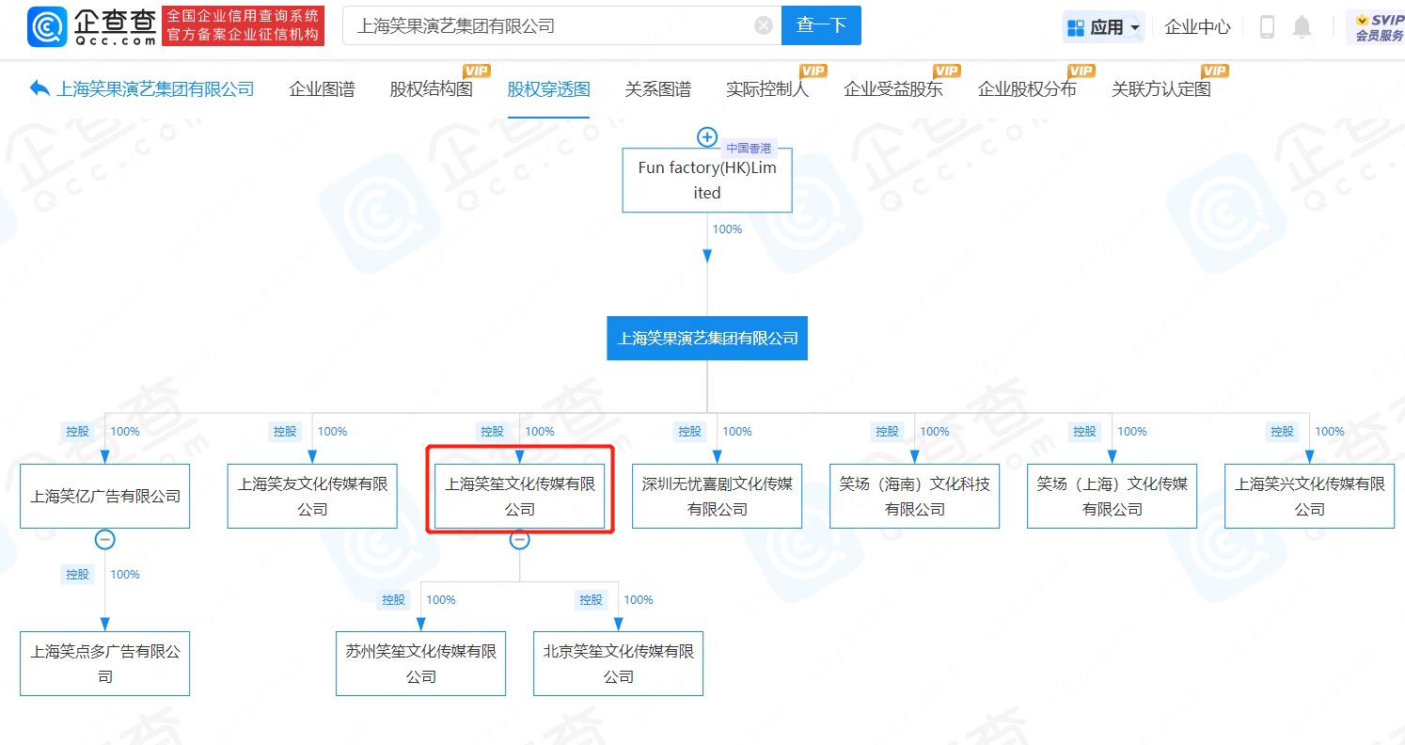Viewport: 1405px width, 745px height.
Task: Open 上海笑兴文化传媒有限公司 node
Action: pyautogui.click(x=1309, y=496)
